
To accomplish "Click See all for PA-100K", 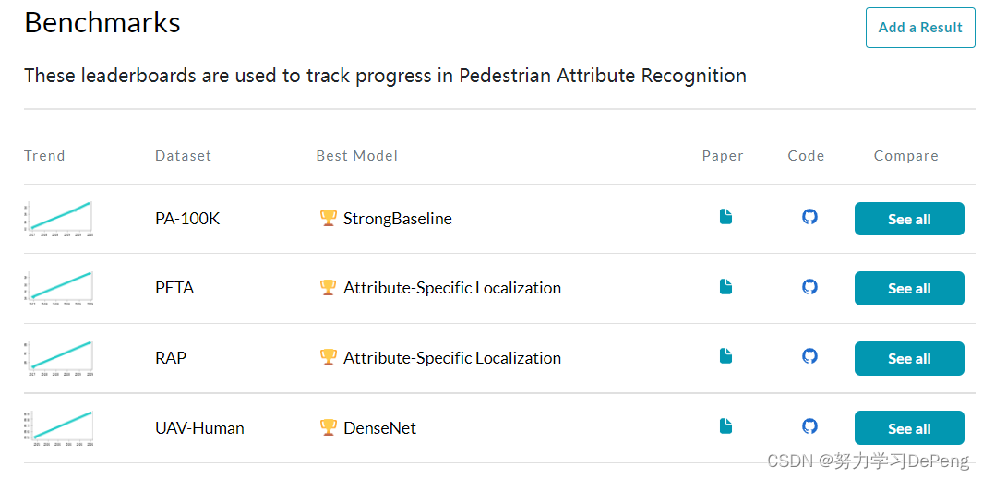I will click(909, 219).
